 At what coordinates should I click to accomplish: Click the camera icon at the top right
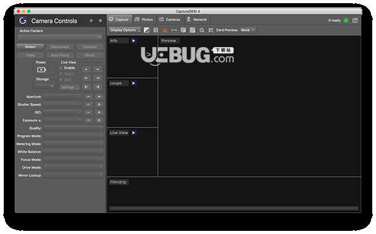pos(355,21)
